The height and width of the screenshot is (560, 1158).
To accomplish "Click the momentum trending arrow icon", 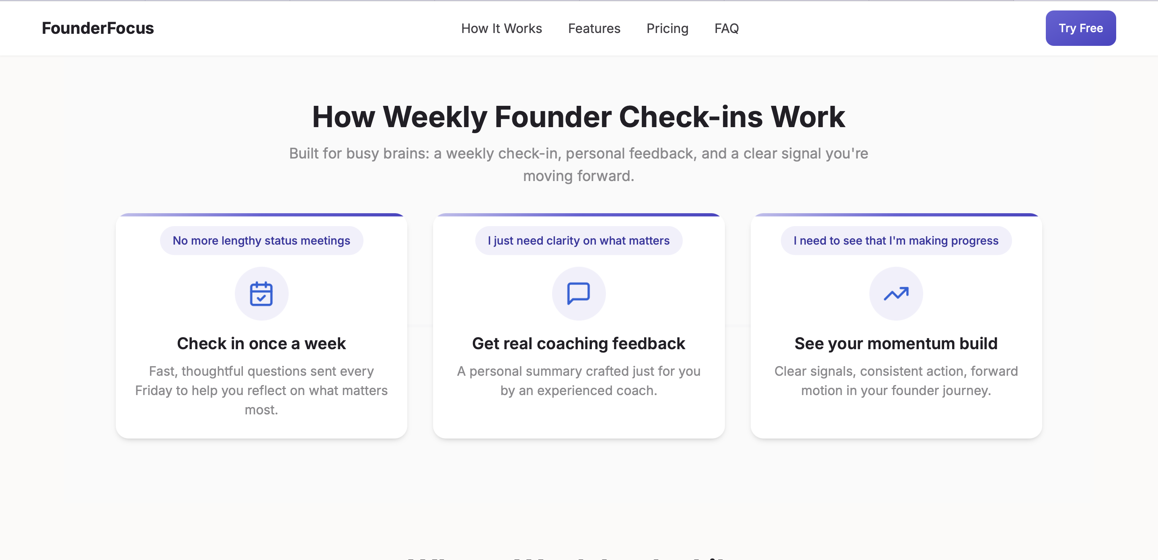I will click(x=896, y=293).
